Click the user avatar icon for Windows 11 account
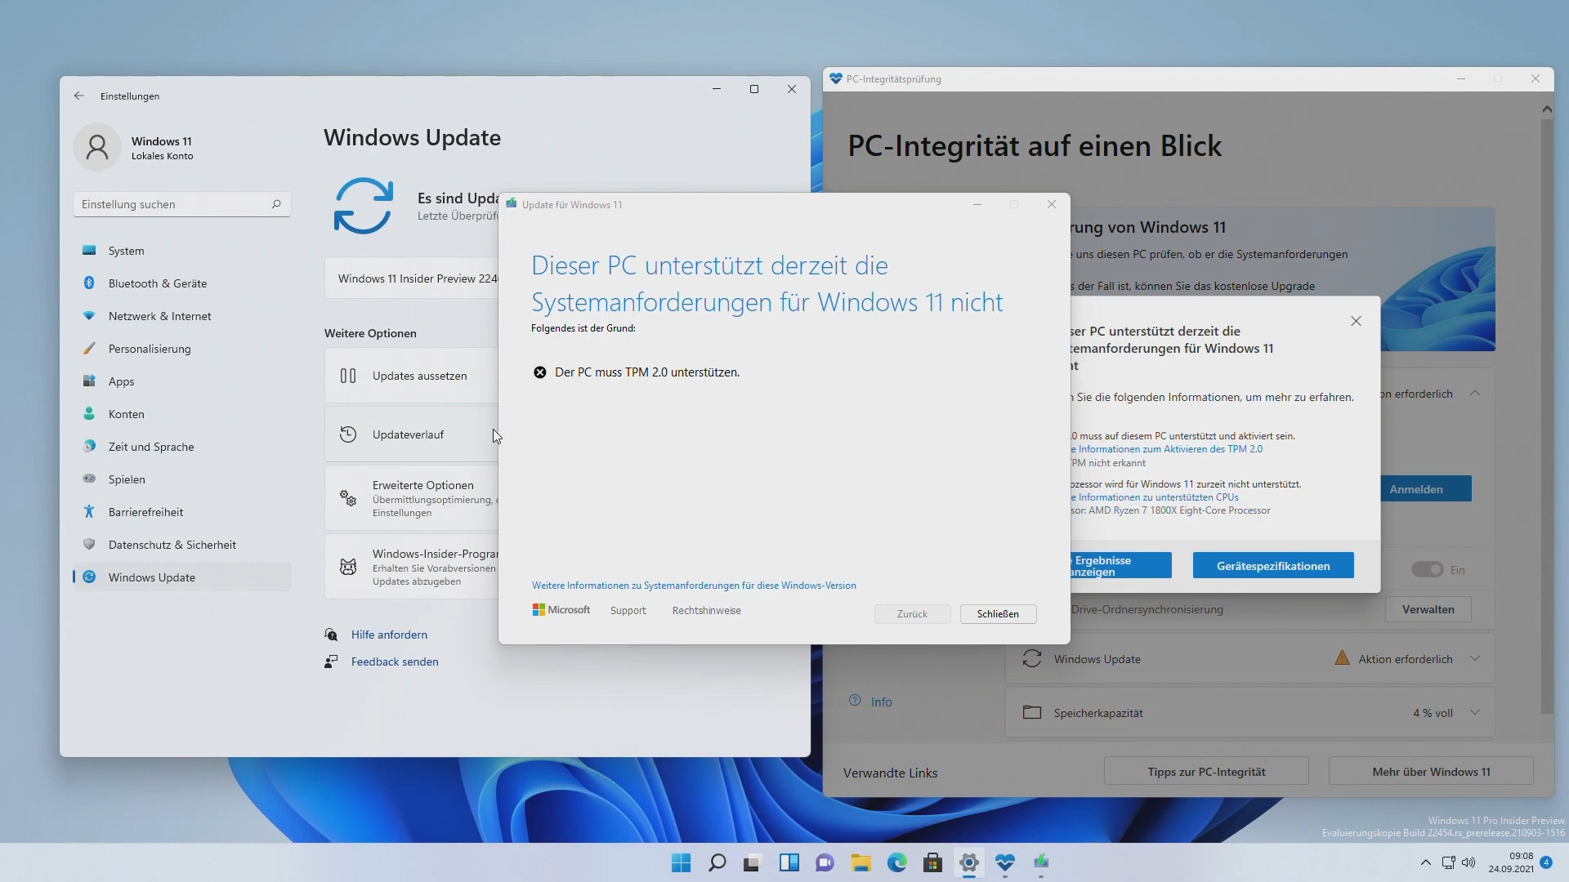 tap(97, 147)
